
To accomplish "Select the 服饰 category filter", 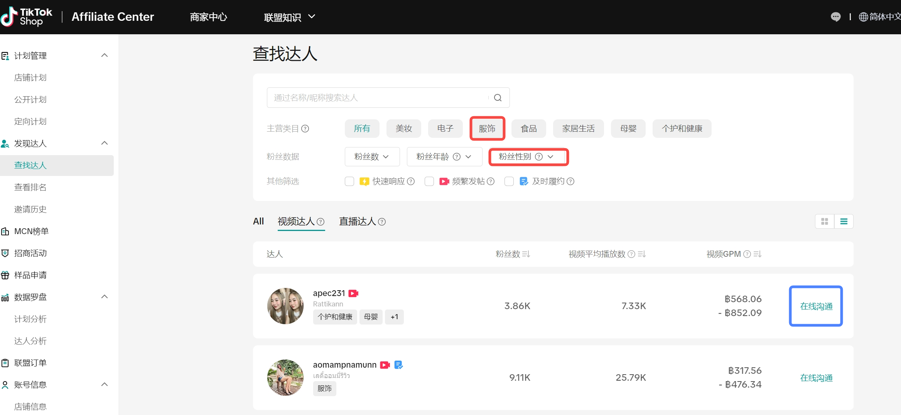I will coord(487,129).
